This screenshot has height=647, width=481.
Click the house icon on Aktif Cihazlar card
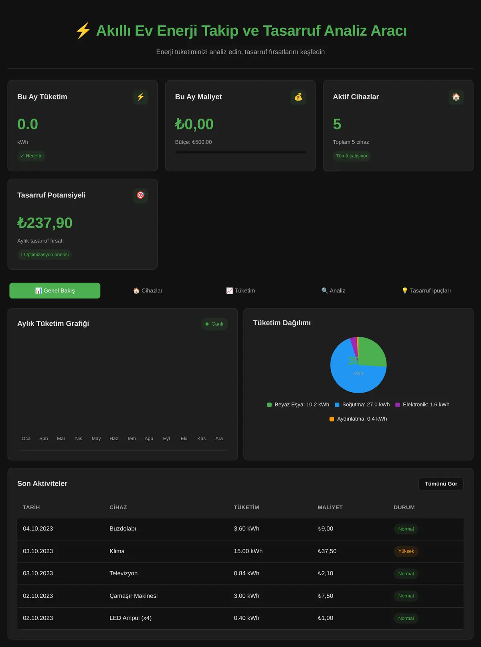(456, 97)
